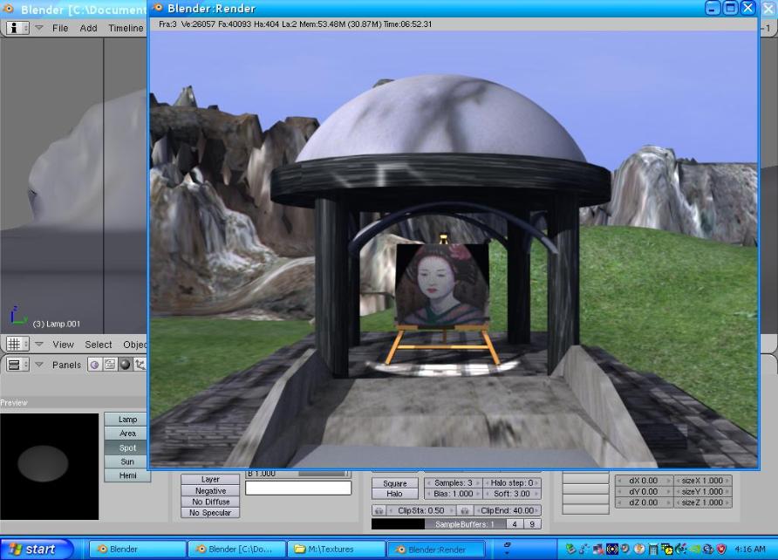778x560 pixels.
Task: Click the lock icon beside ClipEnd
Action: pyautogui.click(x=466, y=510)
